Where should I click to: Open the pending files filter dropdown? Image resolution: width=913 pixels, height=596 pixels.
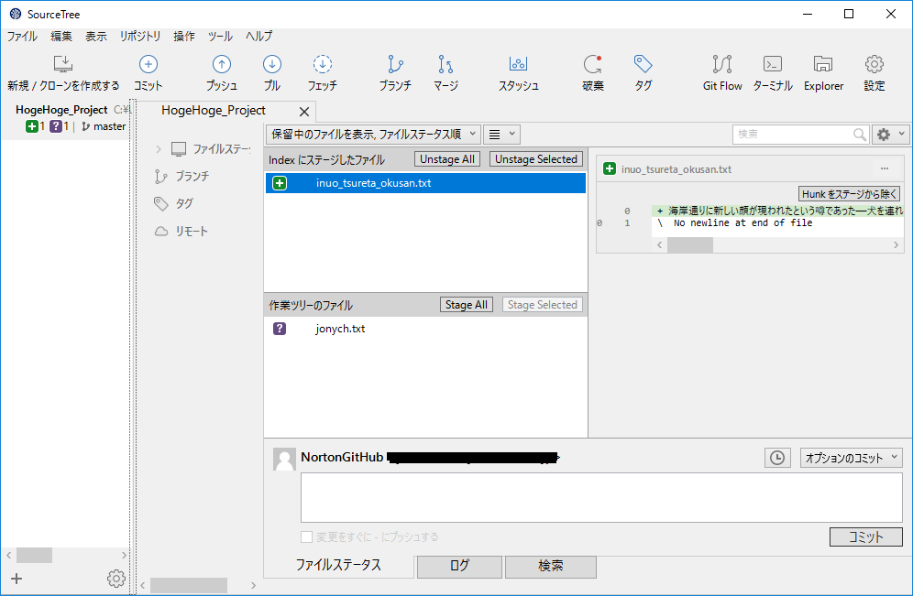coord(373,135)
